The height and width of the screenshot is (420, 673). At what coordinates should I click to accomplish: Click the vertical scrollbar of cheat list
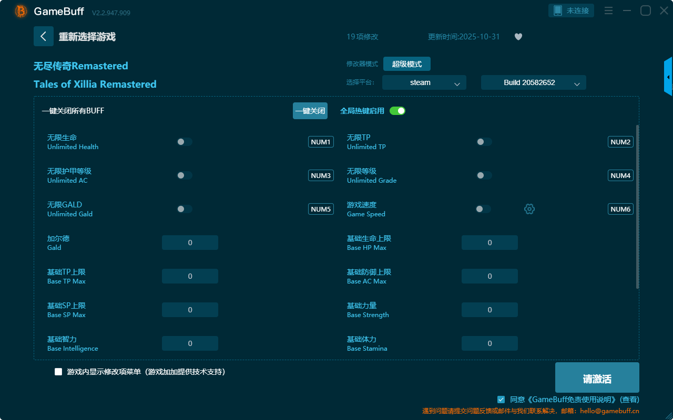pos(637,206)
